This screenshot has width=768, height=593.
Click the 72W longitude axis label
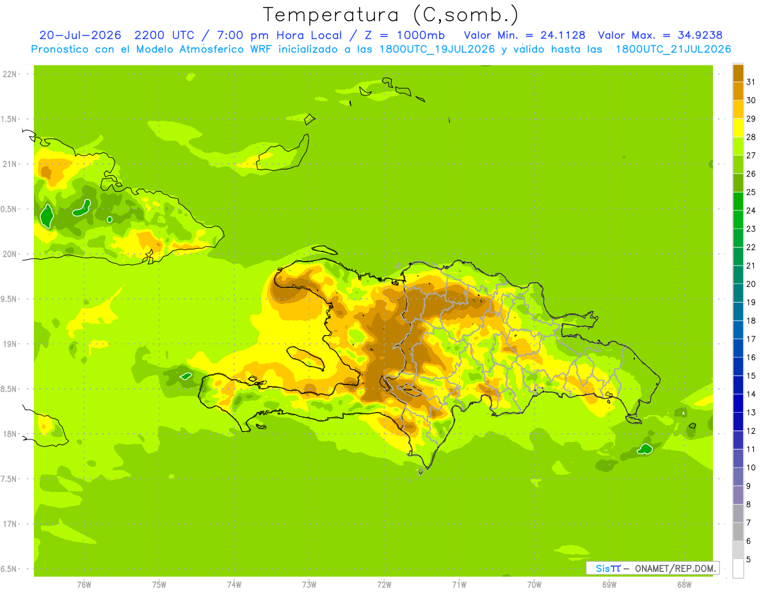384,584
